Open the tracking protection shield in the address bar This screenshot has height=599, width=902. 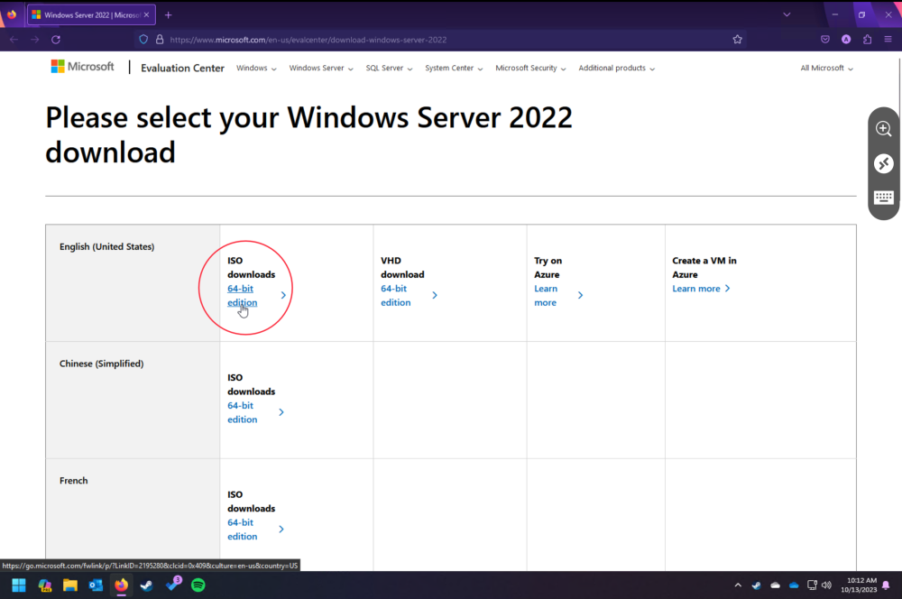(x=143, y=39)
